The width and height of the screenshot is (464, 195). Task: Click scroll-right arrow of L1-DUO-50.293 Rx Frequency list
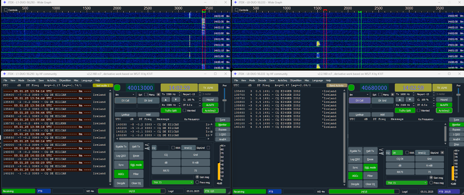tap(208, 139)
